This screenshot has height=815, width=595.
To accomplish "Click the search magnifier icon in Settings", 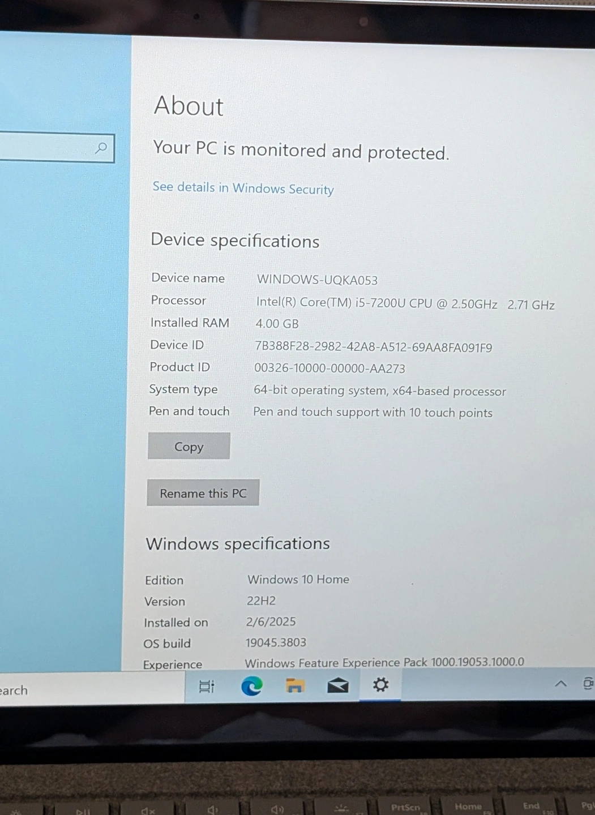I will [101, 148].
